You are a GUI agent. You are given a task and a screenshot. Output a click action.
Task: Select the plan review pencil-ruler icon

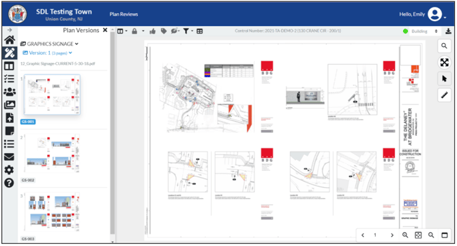pyautogui.click(x=10, y=53)
